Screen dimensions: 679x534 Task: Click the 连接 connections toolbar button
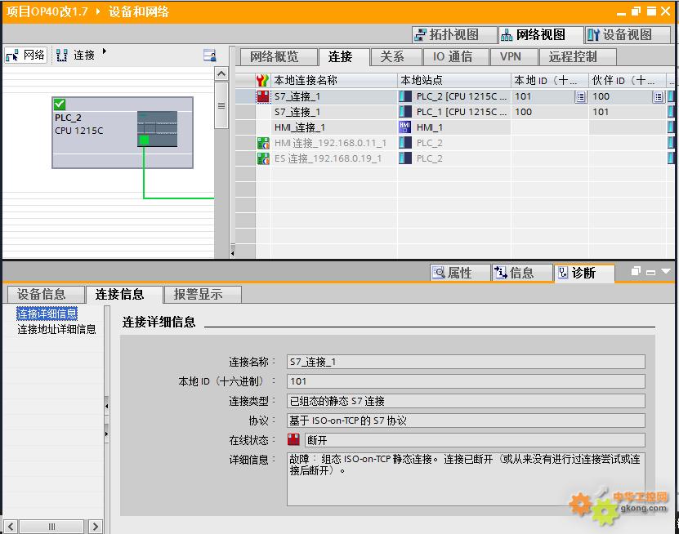point(75,55)
